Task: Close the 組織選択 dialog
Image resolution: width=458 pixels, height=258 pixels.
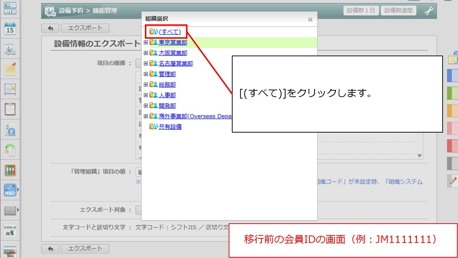Action: click(310, 20)
